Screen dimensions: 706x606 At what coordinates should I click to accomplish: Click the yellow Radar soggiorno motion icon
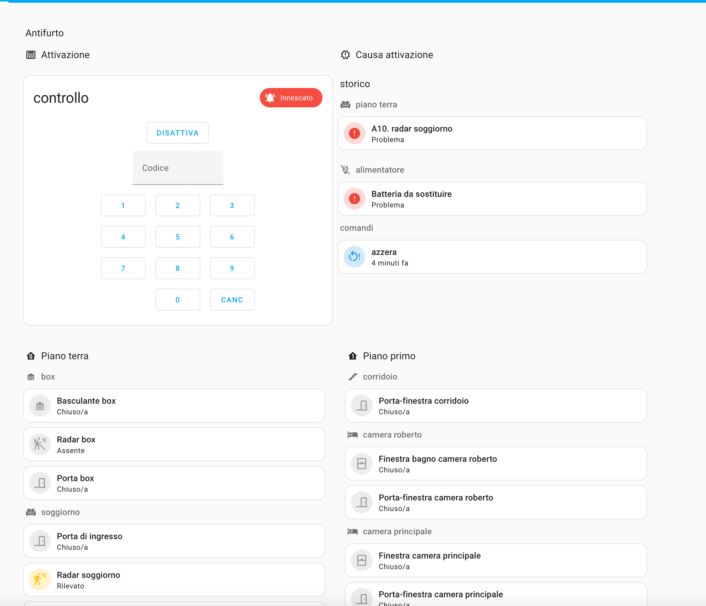pyautogui.click(x=40, y=580)
